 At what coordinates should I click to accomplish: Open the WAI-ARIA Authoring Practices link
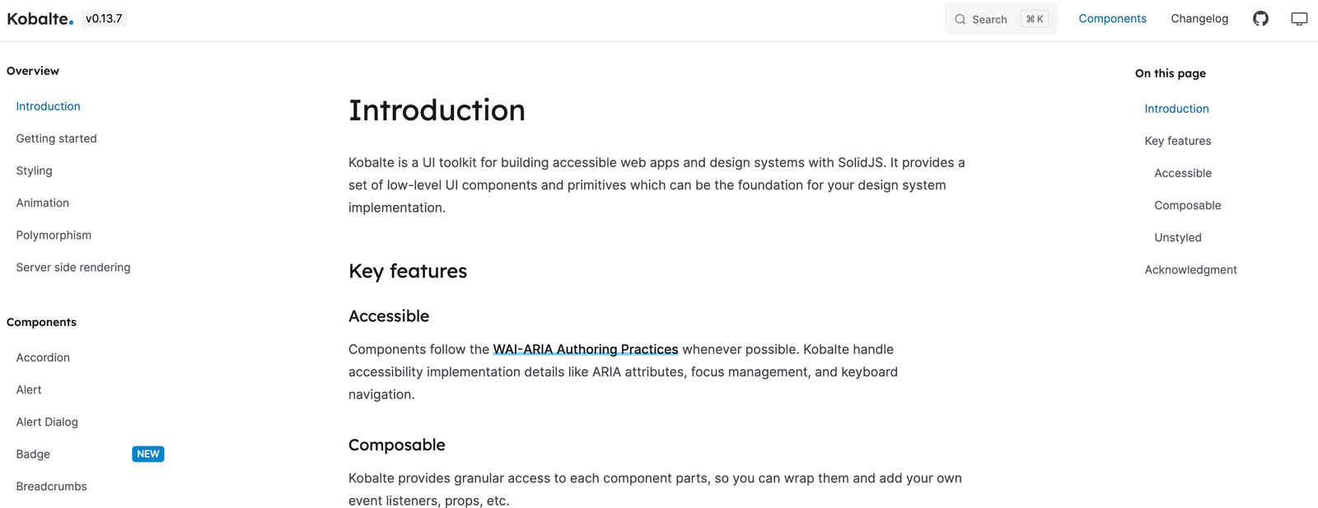(x=585, y=349)
